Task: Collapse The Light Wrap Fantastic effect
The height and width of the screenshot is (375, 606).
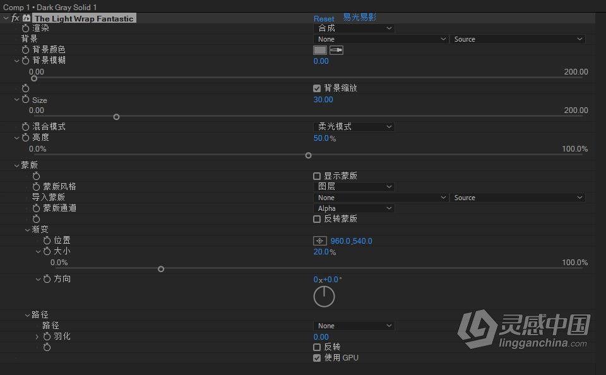Action: [6, 18]
